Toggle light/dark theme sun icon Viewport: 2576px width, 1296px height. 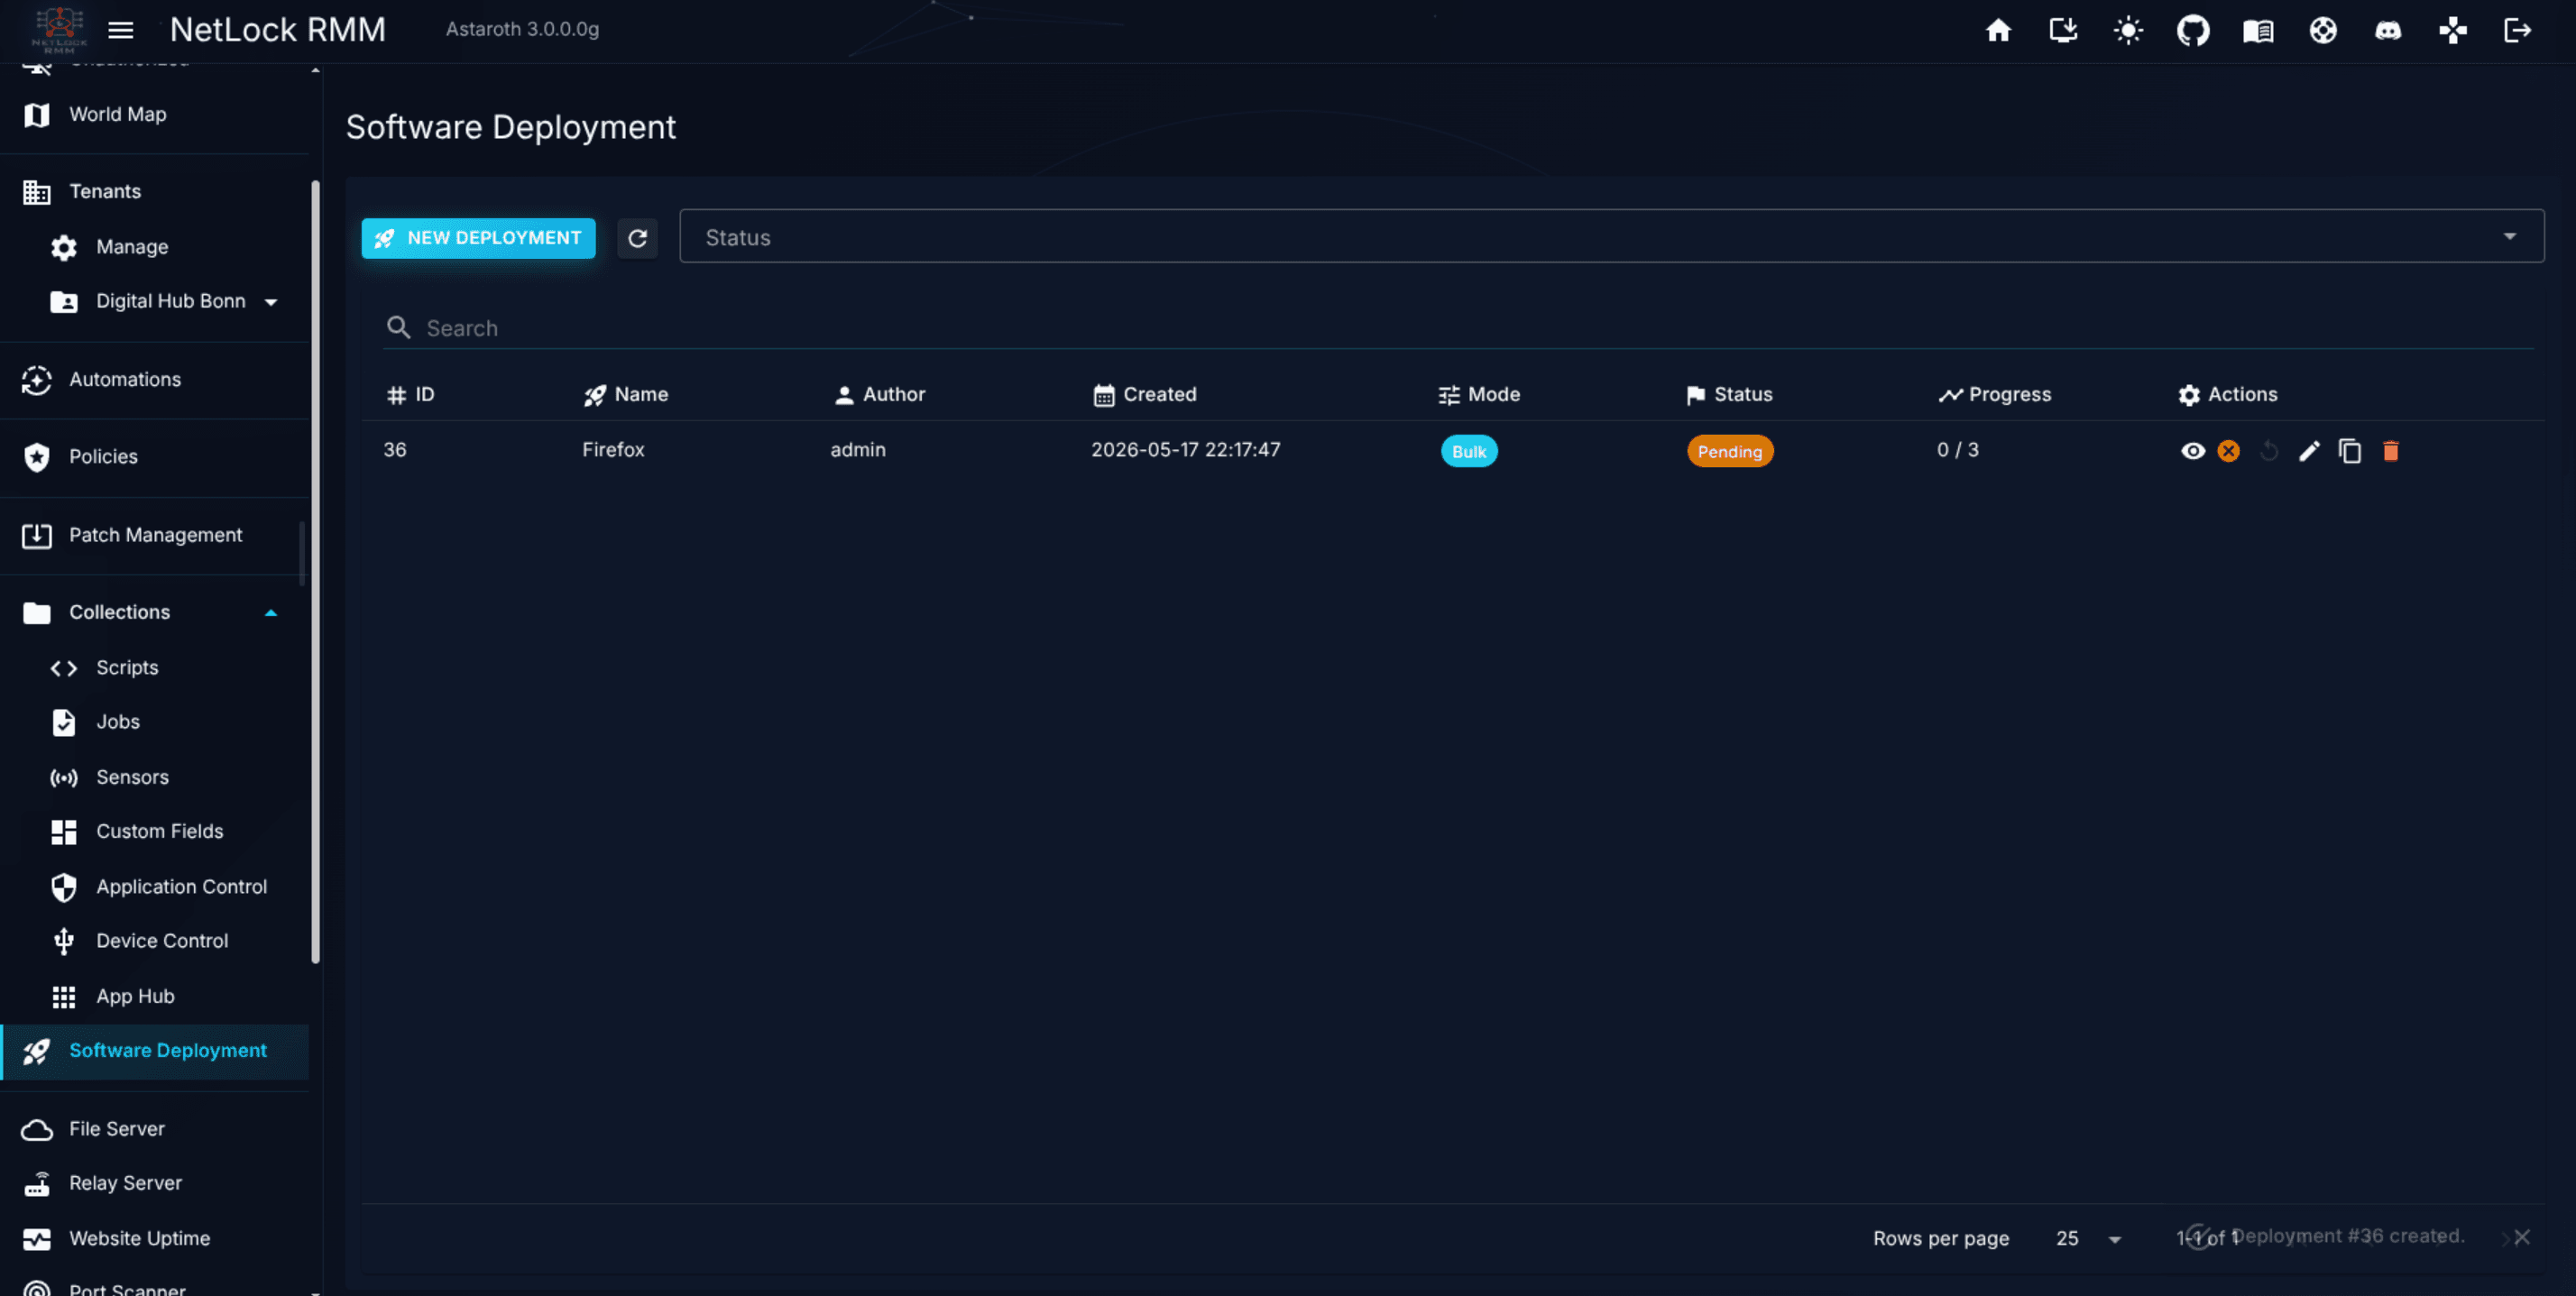click(x=2128, y=30)
